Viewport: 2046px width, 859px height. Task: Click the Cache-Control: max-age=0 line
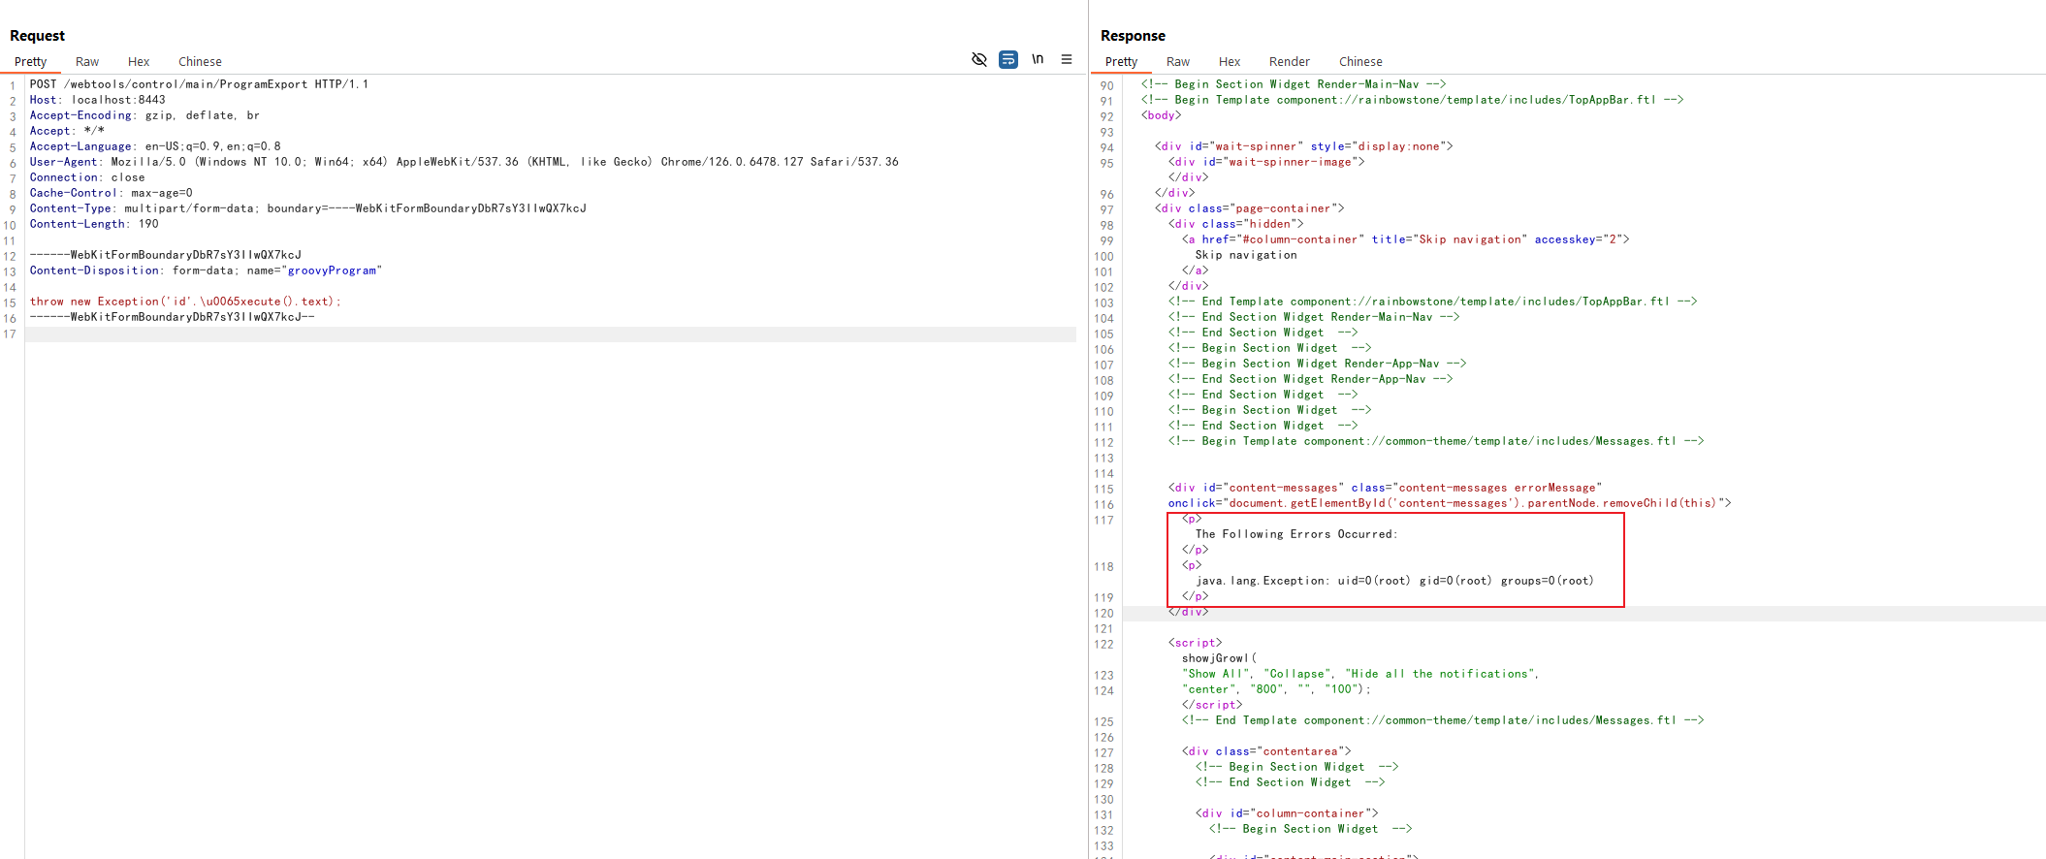(111, 193)
